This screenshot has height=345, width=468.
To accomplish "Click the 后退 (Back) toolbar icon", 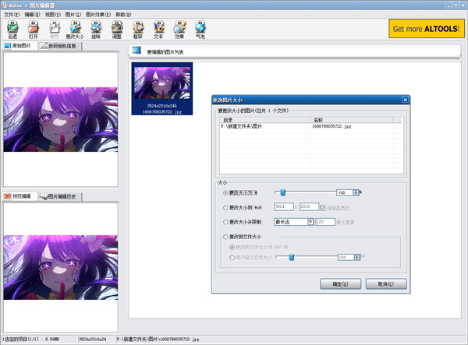I will (x=12, y=29).
